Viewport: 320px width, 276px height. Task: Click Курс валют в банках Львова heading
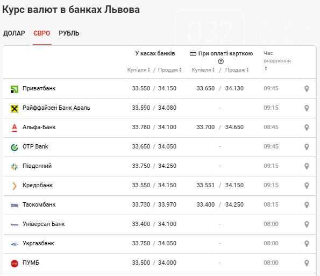click(71, 10)
